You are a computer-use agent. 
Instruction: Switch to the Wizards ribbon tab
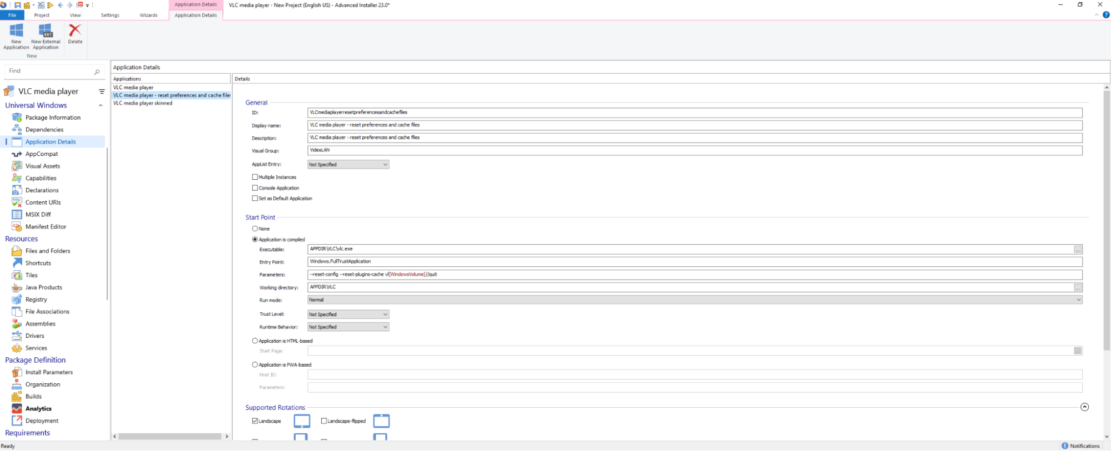(x=148, y=16)
